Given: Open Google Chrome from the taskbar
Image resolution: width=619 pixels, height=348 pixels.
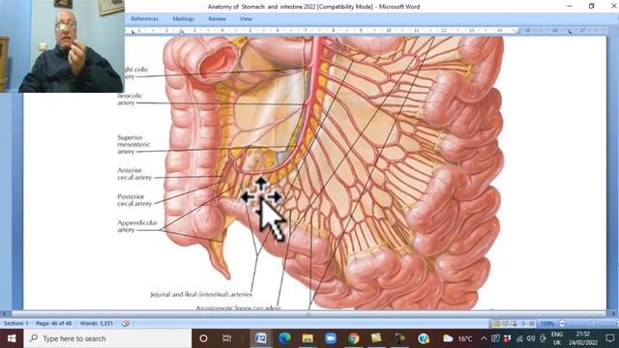Looking at the screenshot, I should pyautogui.click(x=354, y=338).
